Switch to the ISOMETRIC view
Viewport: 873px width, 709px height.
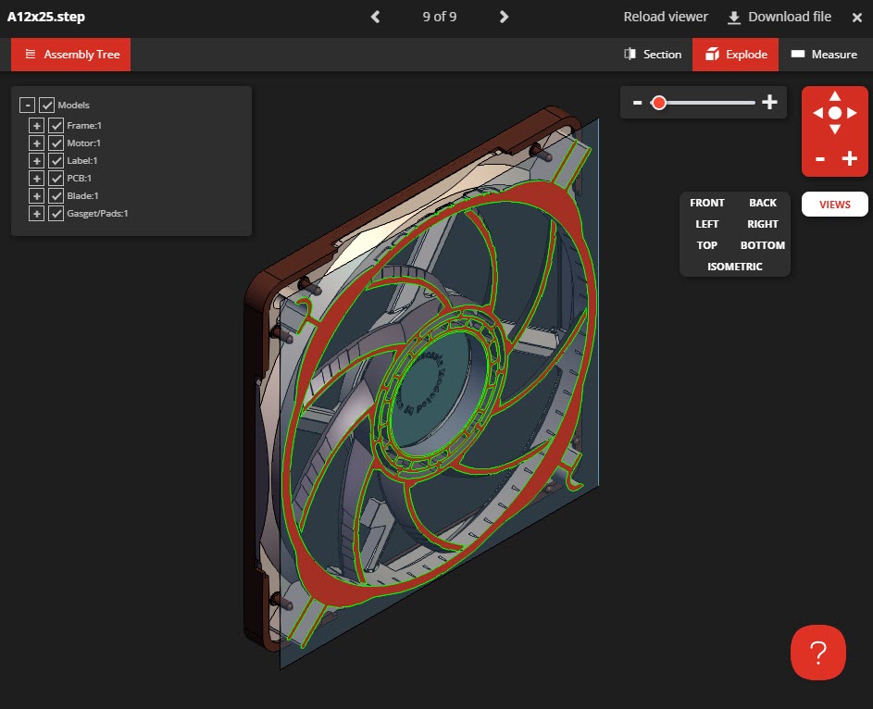click(735, 267)
